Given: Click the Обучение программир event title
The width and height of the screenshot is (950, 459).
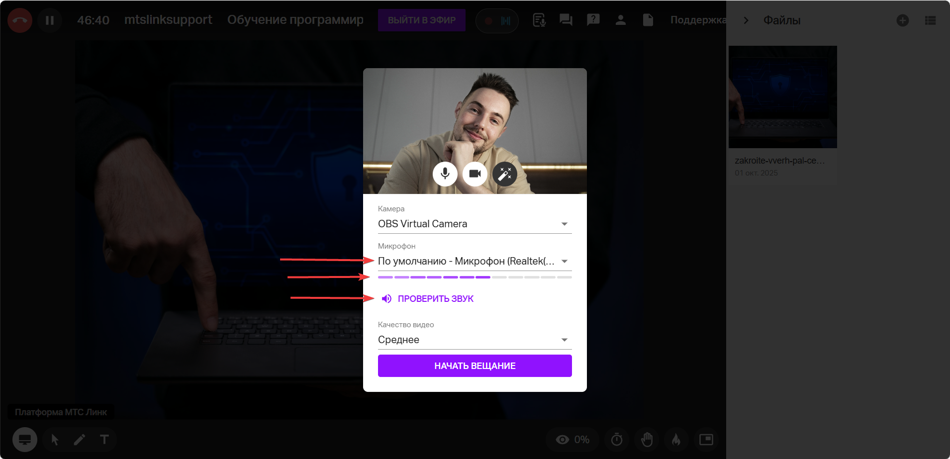Looking at the screenshot, I should (x=295, y=20).
